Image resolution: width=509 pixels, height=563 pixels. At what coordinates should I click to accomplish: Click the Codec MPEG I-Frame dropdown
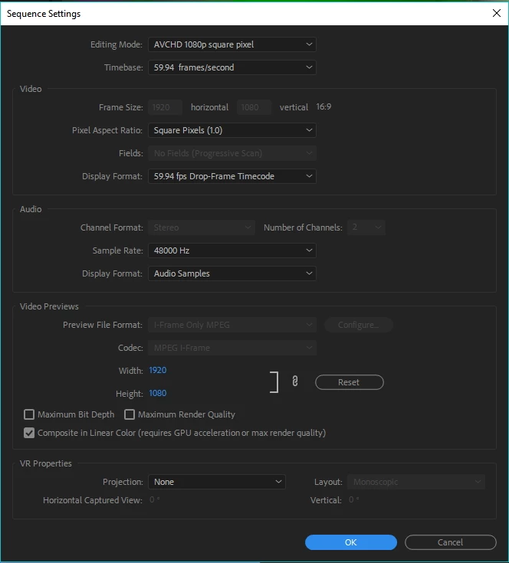pyautogui.click(x=232, y=348)
